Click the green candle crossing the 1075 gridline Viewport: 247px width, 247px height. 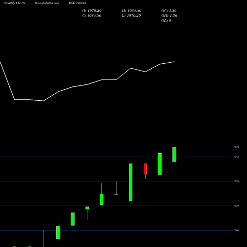tap(160, 164)
